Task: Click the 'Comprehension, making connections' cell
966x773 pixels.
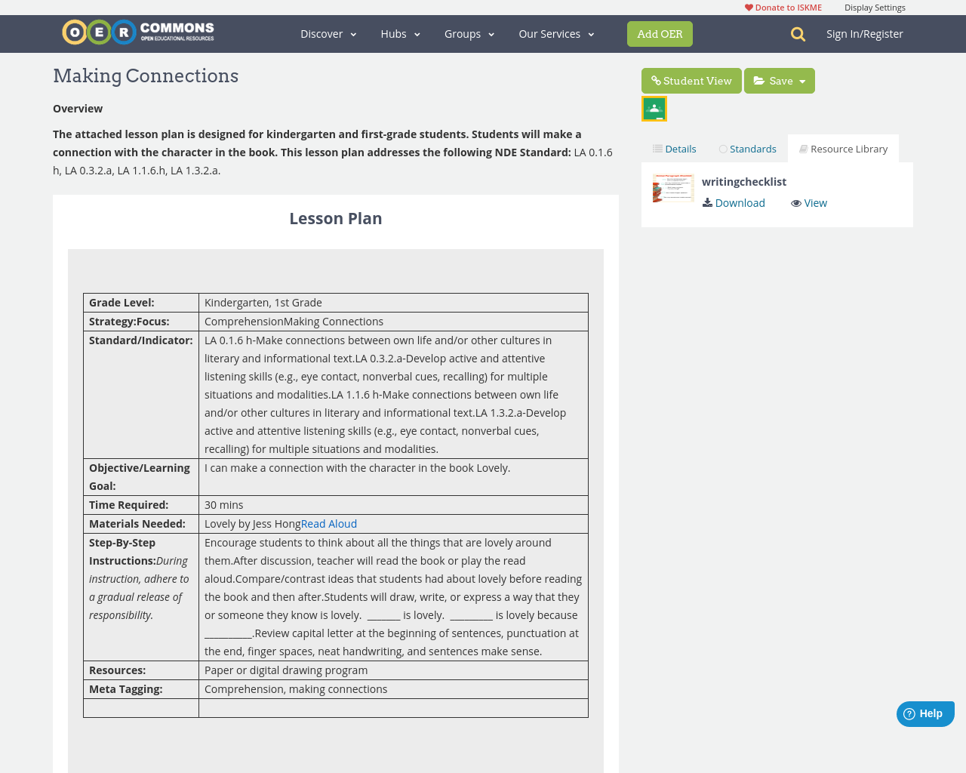Action: pyautogui.click(x=393, y=689)
